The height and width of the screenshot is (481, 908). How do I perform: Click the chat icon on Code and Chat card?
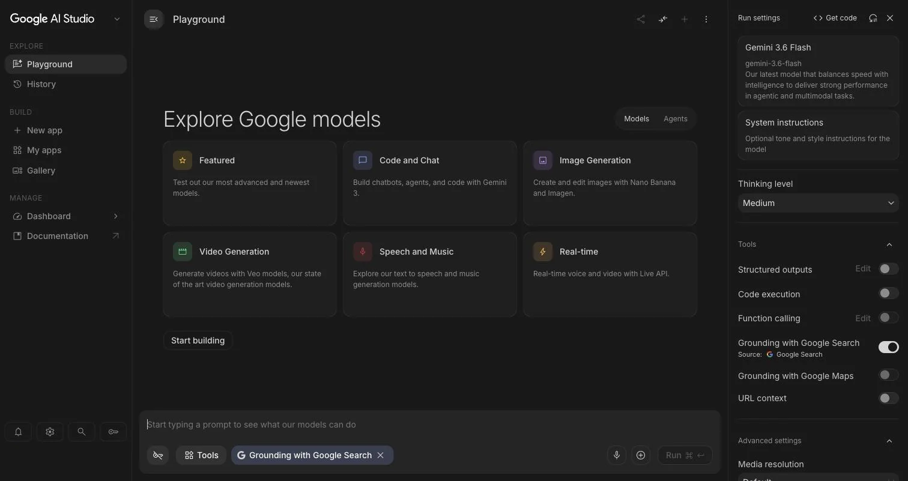363,160
